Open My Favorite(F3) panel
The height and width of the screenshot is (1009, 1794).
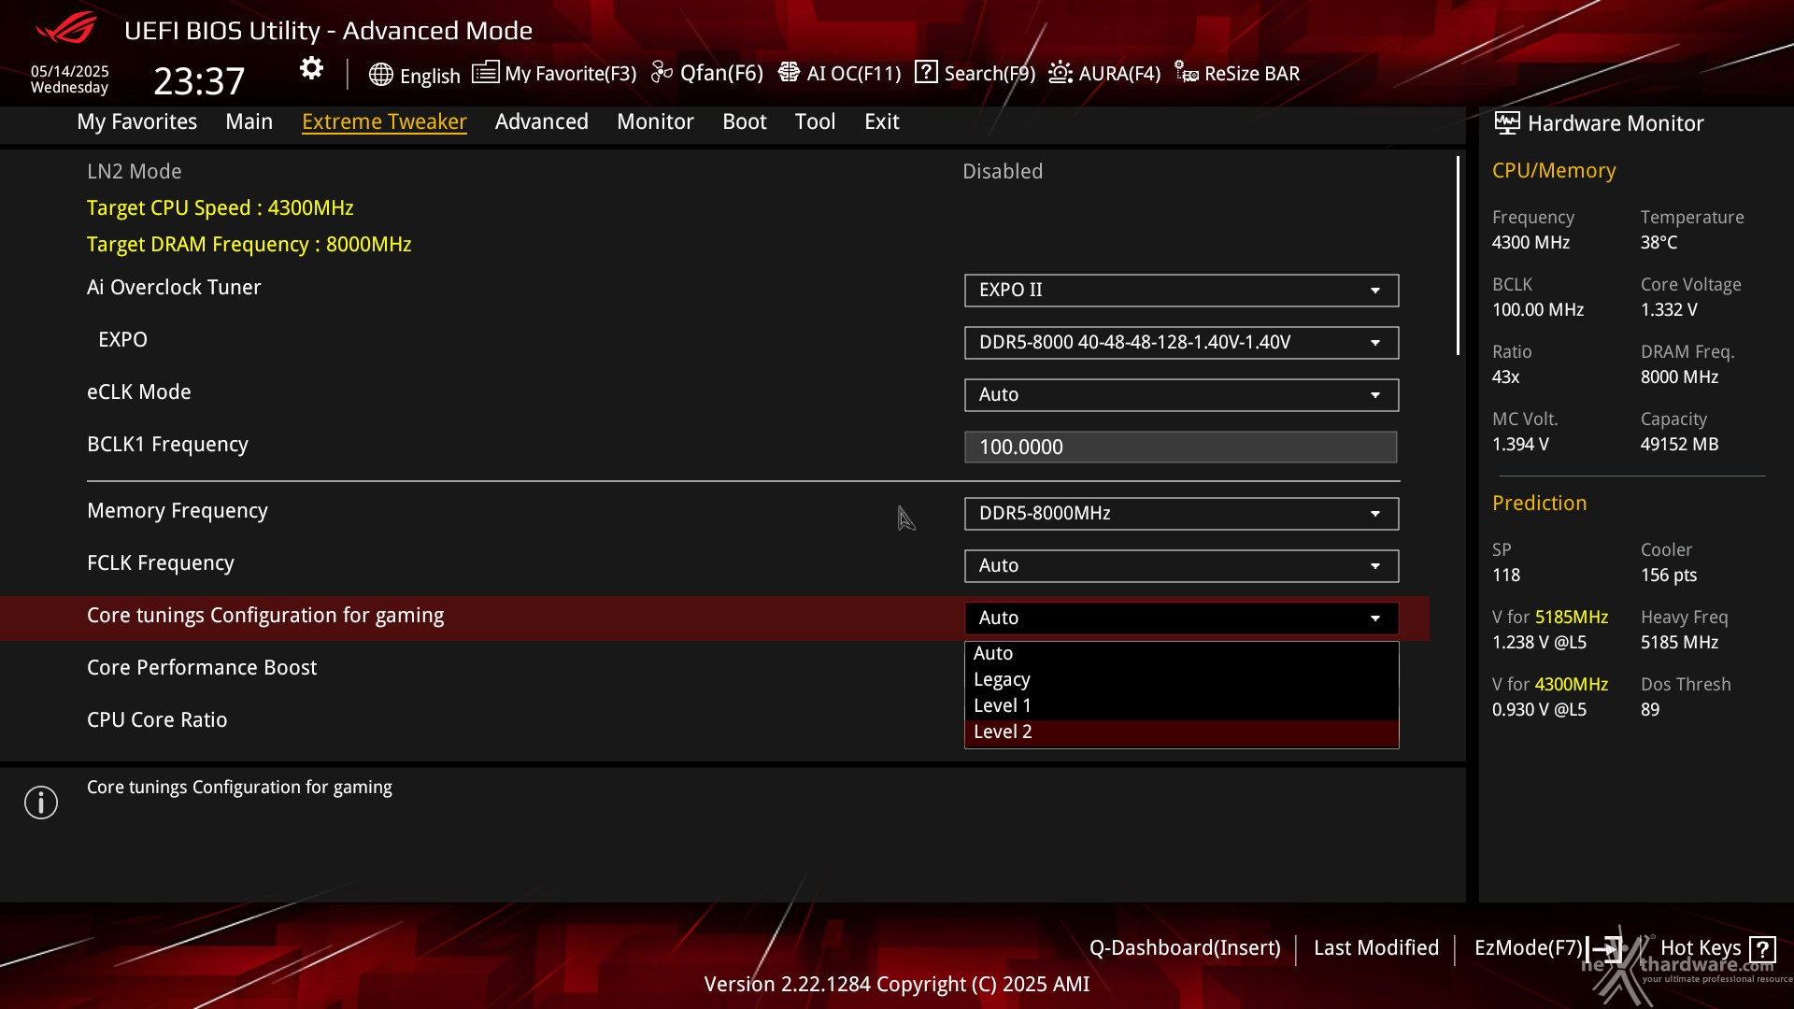point(554,73)
